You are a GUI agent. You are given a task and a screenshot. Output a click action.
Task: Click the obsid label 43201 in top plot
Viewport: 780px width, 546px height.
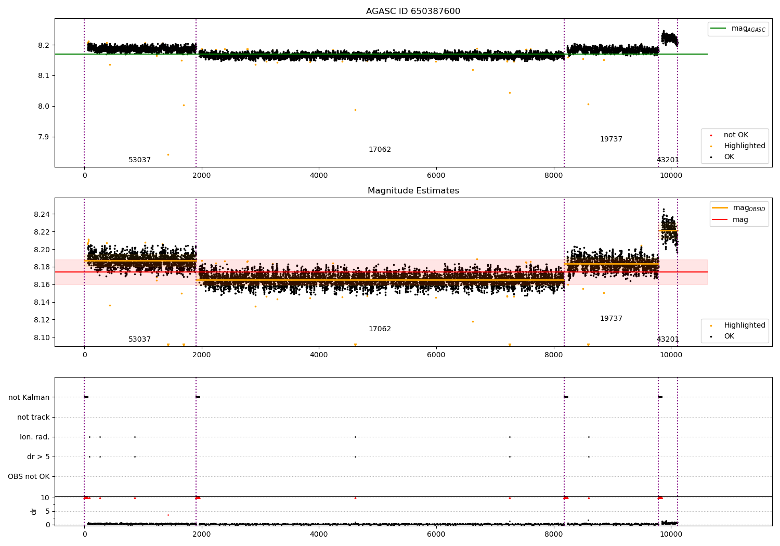668,160
